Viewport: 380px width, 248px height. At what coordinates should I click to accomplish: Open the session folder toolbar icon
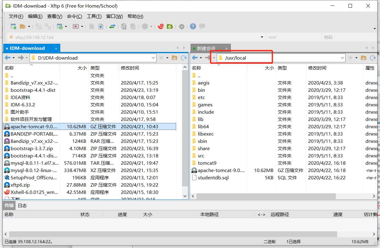23,26
